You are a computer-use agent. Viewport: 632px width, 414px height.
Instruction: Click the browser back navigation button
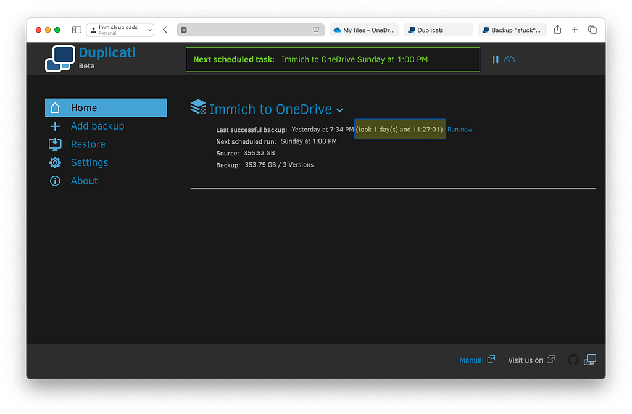click(x=164, y=29)
